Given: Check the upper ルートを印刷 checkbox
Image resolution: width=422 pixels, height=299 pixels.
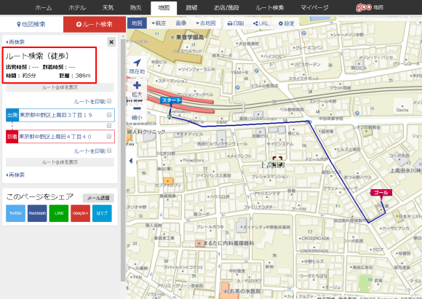Looking at the screenshot, I should point(109,101).
